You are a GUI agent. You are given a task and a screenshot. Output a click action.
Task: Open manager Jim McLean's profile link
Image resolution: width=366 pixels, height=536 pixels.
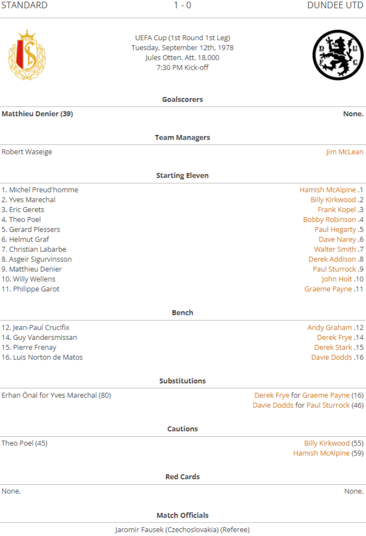[345, 152]
